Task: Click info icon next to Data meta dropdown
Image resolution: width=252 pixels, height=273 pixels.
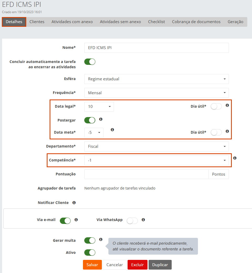Action: [112, 130]
